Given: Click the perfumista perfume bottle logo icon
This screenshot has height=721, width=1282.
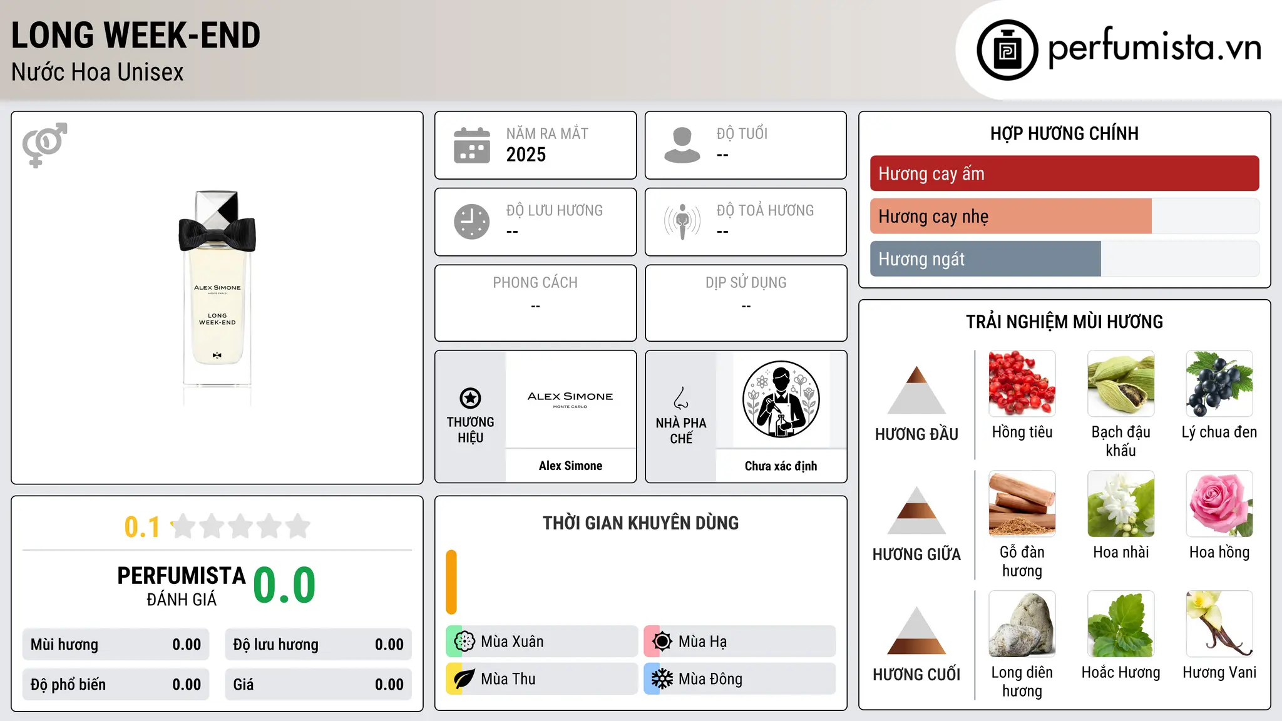Looking at the screenshot, I should (x=1007, y=50).
